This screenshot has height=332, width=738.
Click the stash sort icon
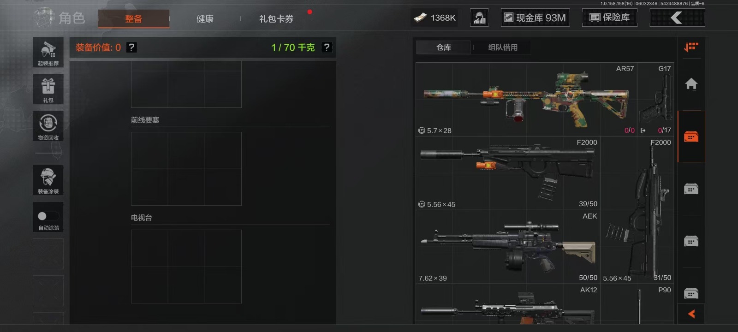point(691,47)
